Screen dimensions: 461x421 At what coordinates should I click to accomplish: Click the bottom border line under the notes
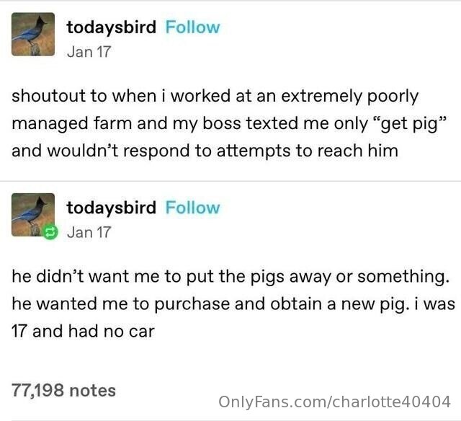(230, 420)
